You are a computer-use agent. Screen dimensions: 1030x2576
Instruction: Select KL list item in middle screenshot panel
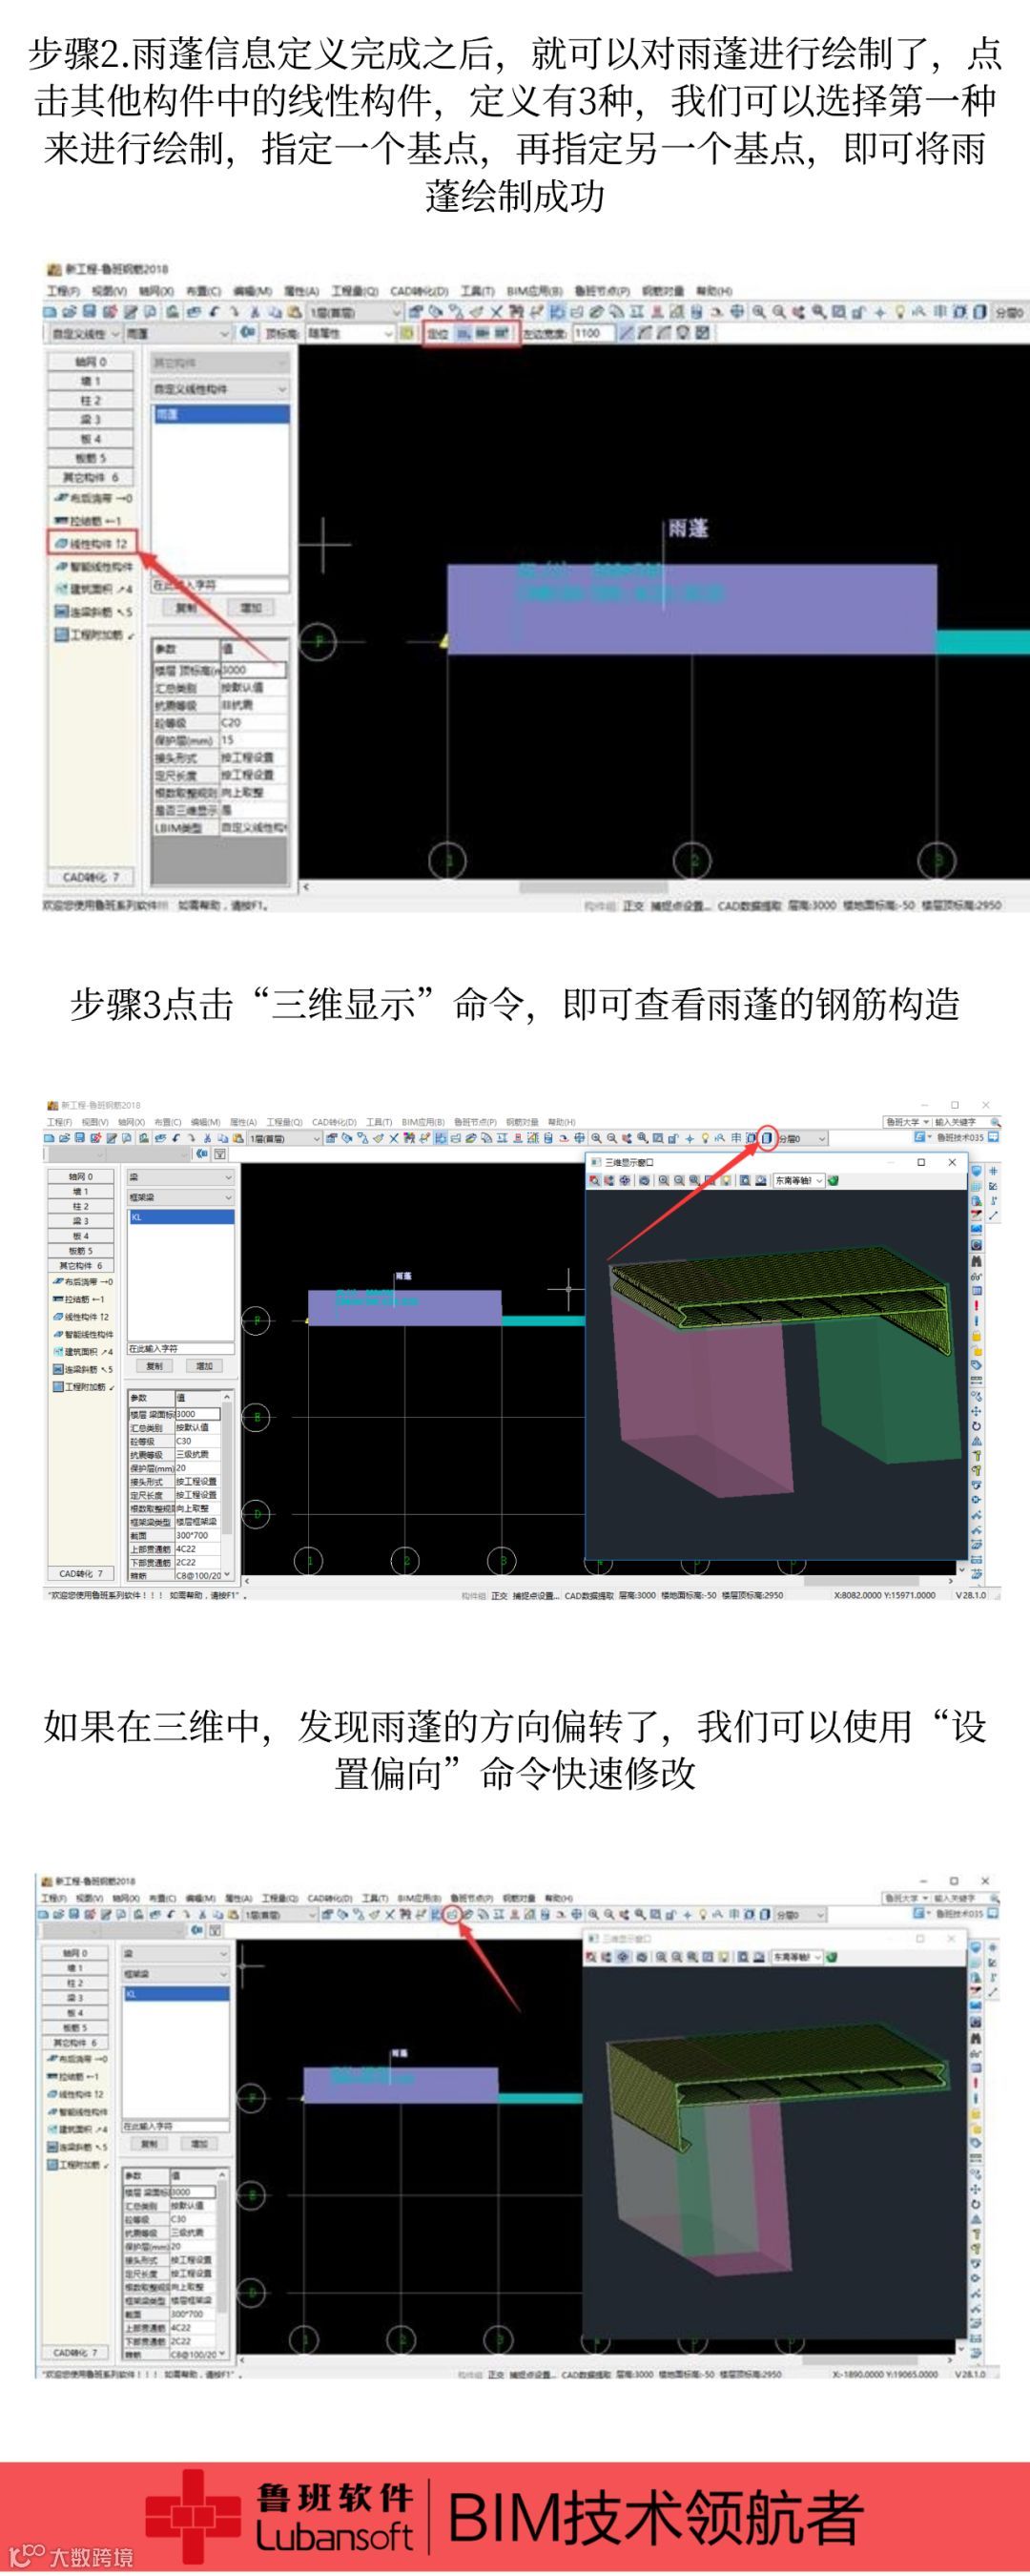point(181,1217)
